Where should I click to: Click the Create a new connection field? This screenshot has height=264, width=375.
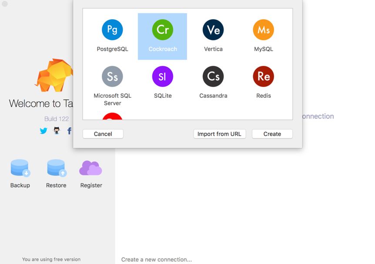(157, 260)
